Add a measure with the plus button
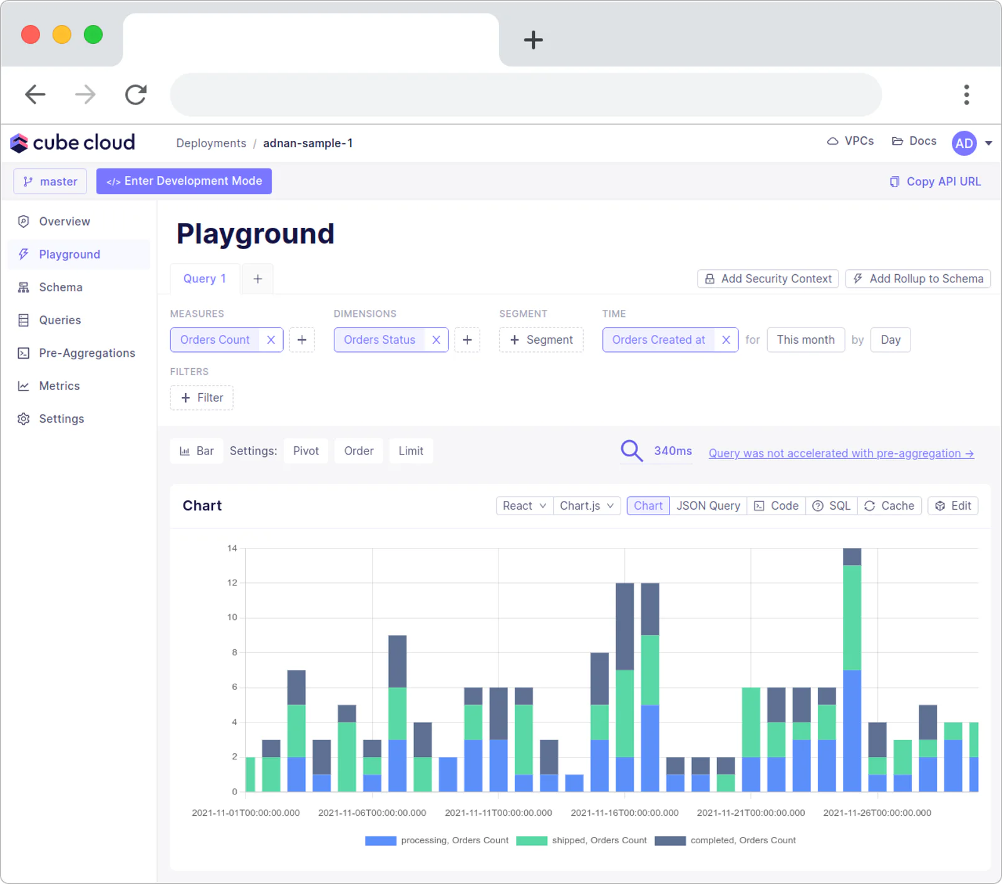 (x=302, y=340)
